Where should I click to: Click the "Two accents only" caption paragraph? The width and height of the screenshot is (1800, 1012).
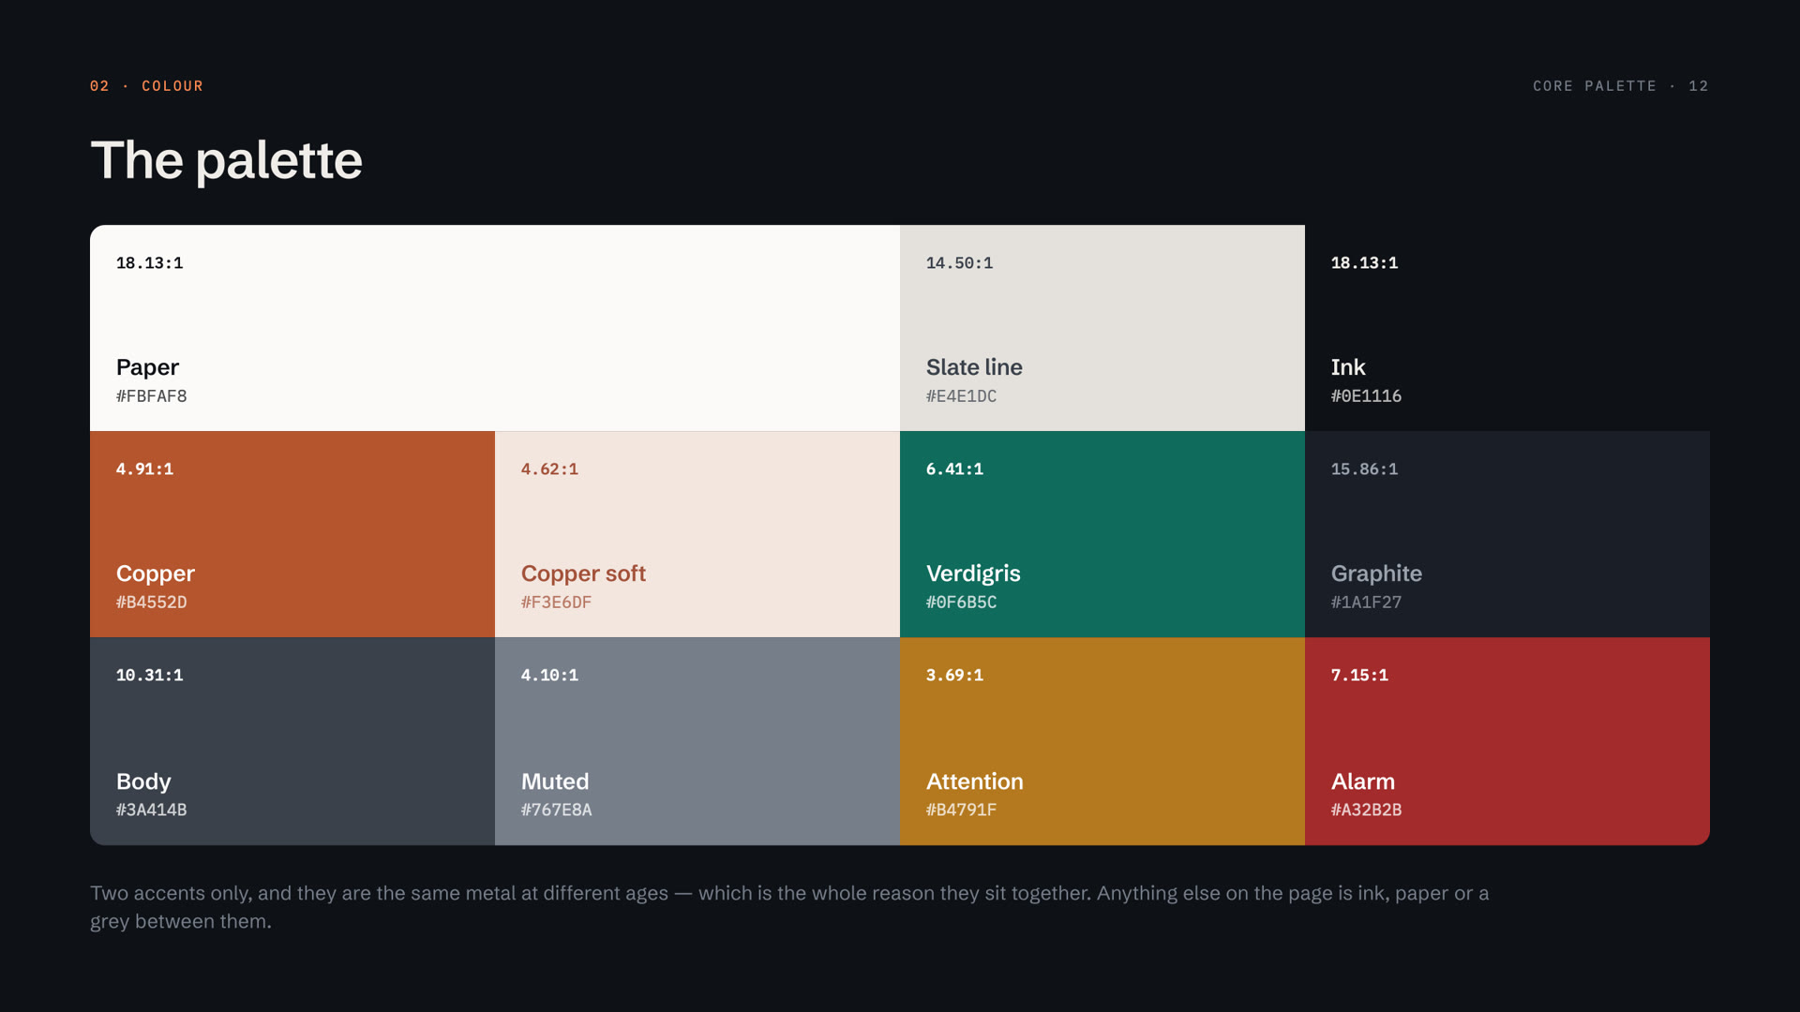coord(789,907)
